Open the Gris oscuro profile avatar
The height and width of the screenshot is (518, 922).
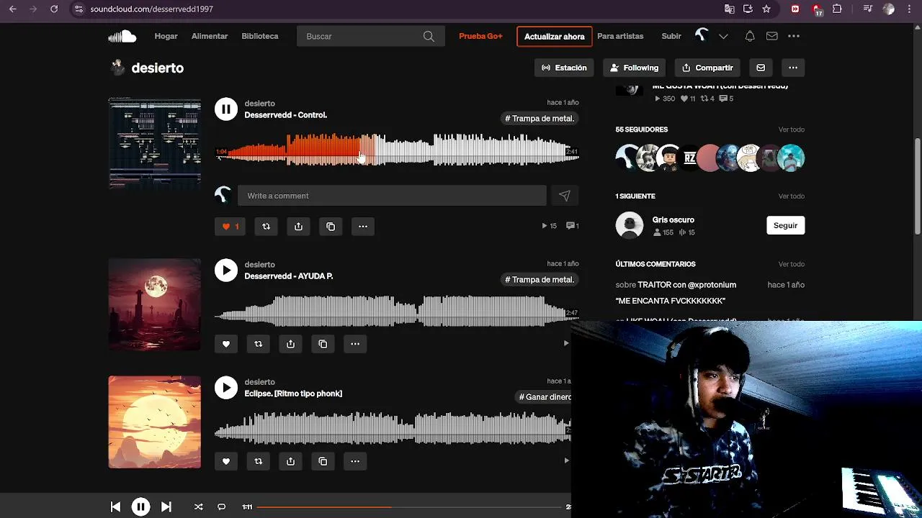click(630, 225)
